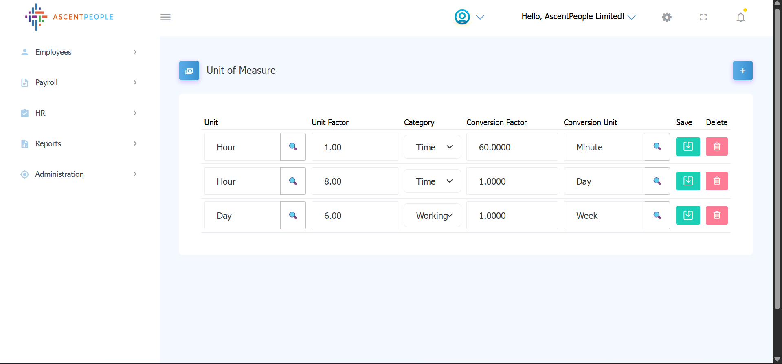Click the hamburger menu toggle icon

click(165, 17)
